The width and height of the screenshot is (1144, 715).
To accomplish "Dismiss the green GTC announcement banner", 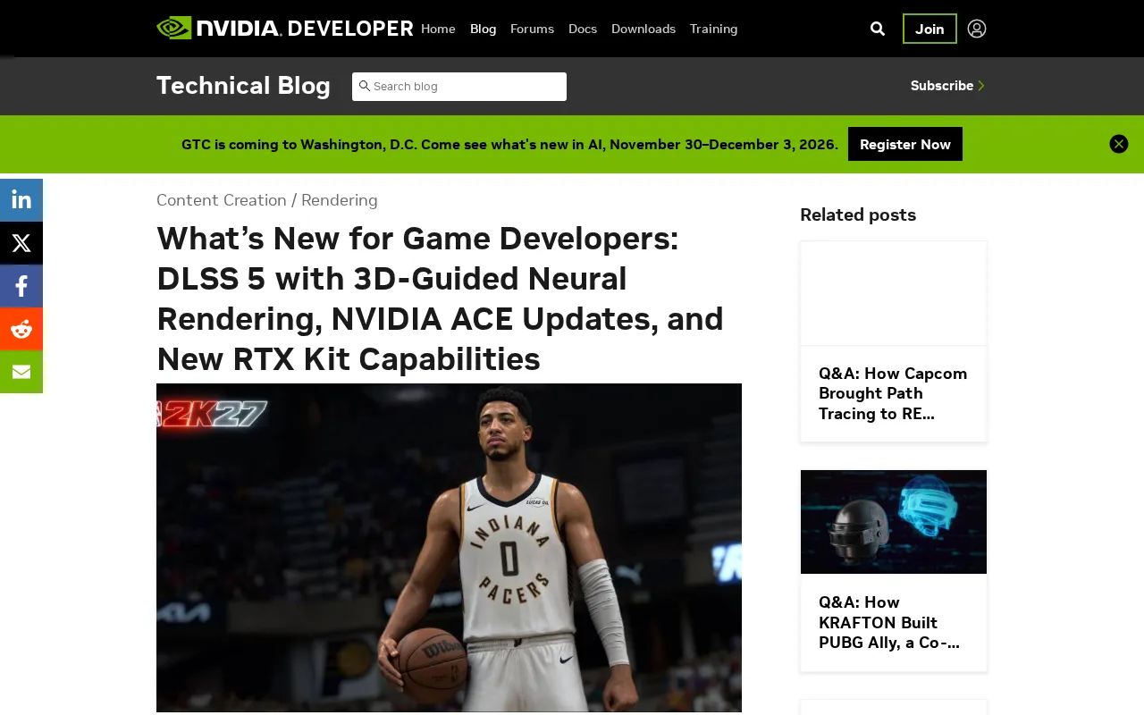I will point(1119,144).
